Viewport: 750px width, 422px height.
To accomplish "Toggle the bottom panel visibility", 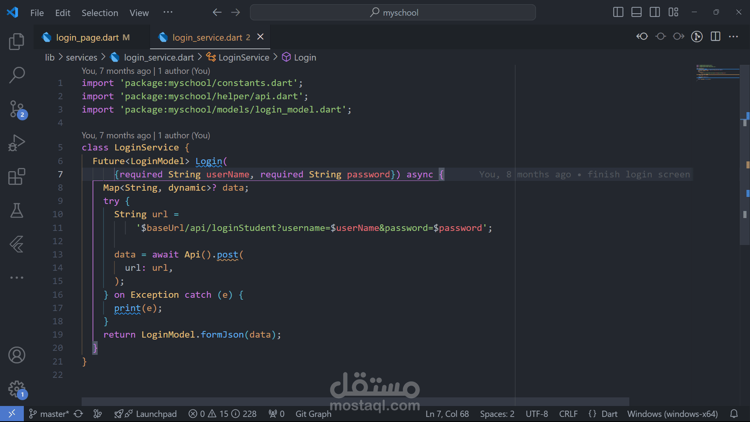I will coord(636,13).
